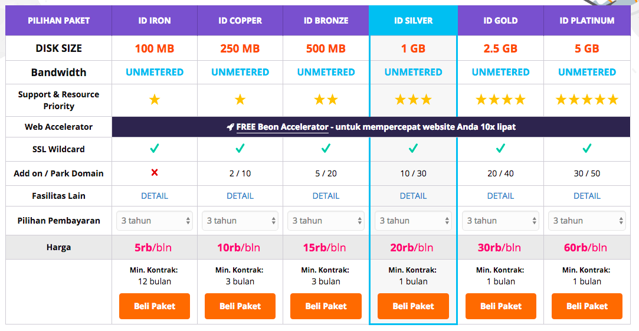
Task: Click the 20rb/bln price for ID Silver
Action: pos(412,247)
